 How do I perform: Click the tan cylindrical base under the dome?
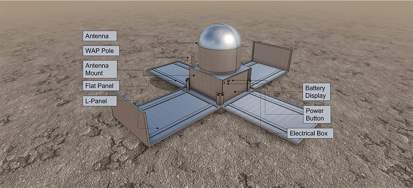coord(220,58)
